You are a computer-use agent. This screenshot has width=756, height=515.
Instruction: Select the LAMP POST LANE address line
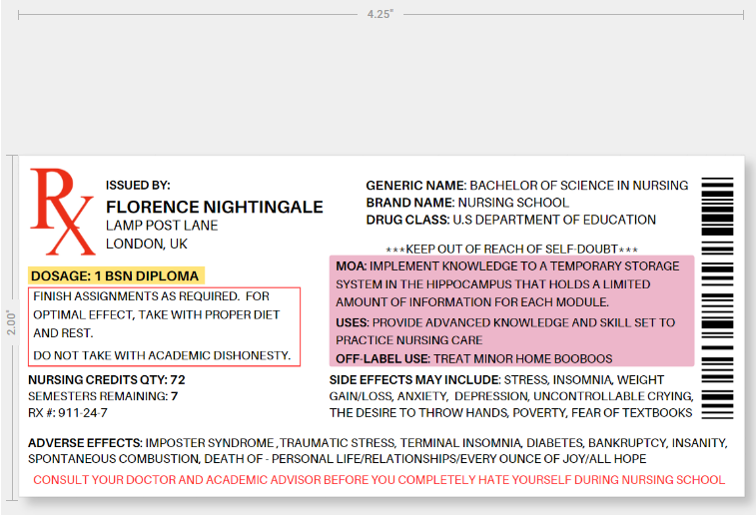pos(161,226)
